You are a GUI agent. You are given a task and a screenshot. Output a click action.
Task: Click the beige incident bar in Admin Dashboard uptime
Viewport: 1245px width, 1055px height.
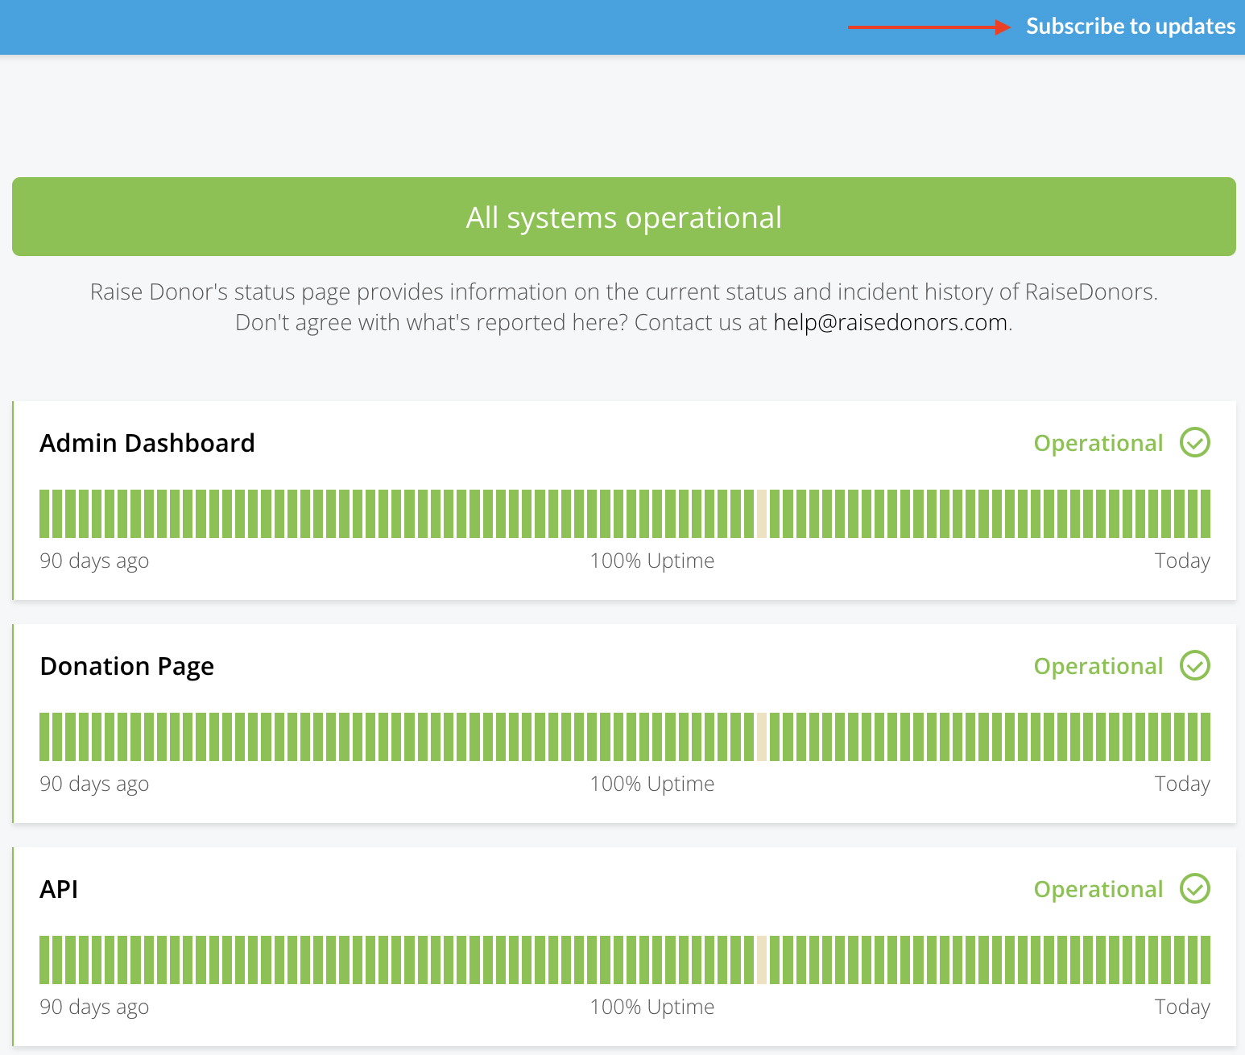tap(762, 514)
